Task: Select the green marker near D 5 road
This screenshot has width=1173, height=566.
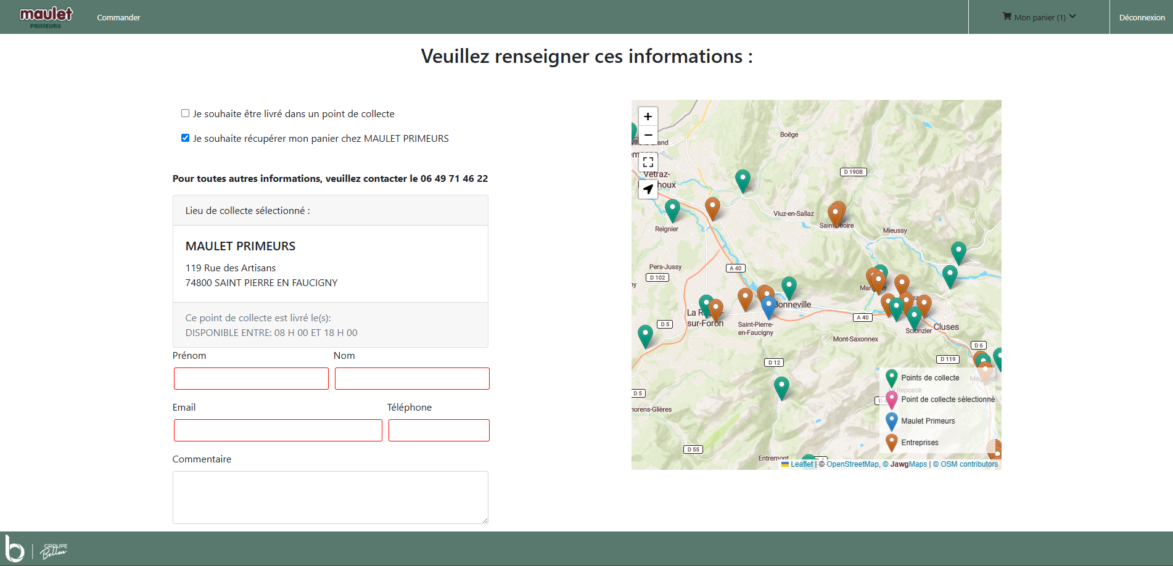Action: [x=645, y=337]
